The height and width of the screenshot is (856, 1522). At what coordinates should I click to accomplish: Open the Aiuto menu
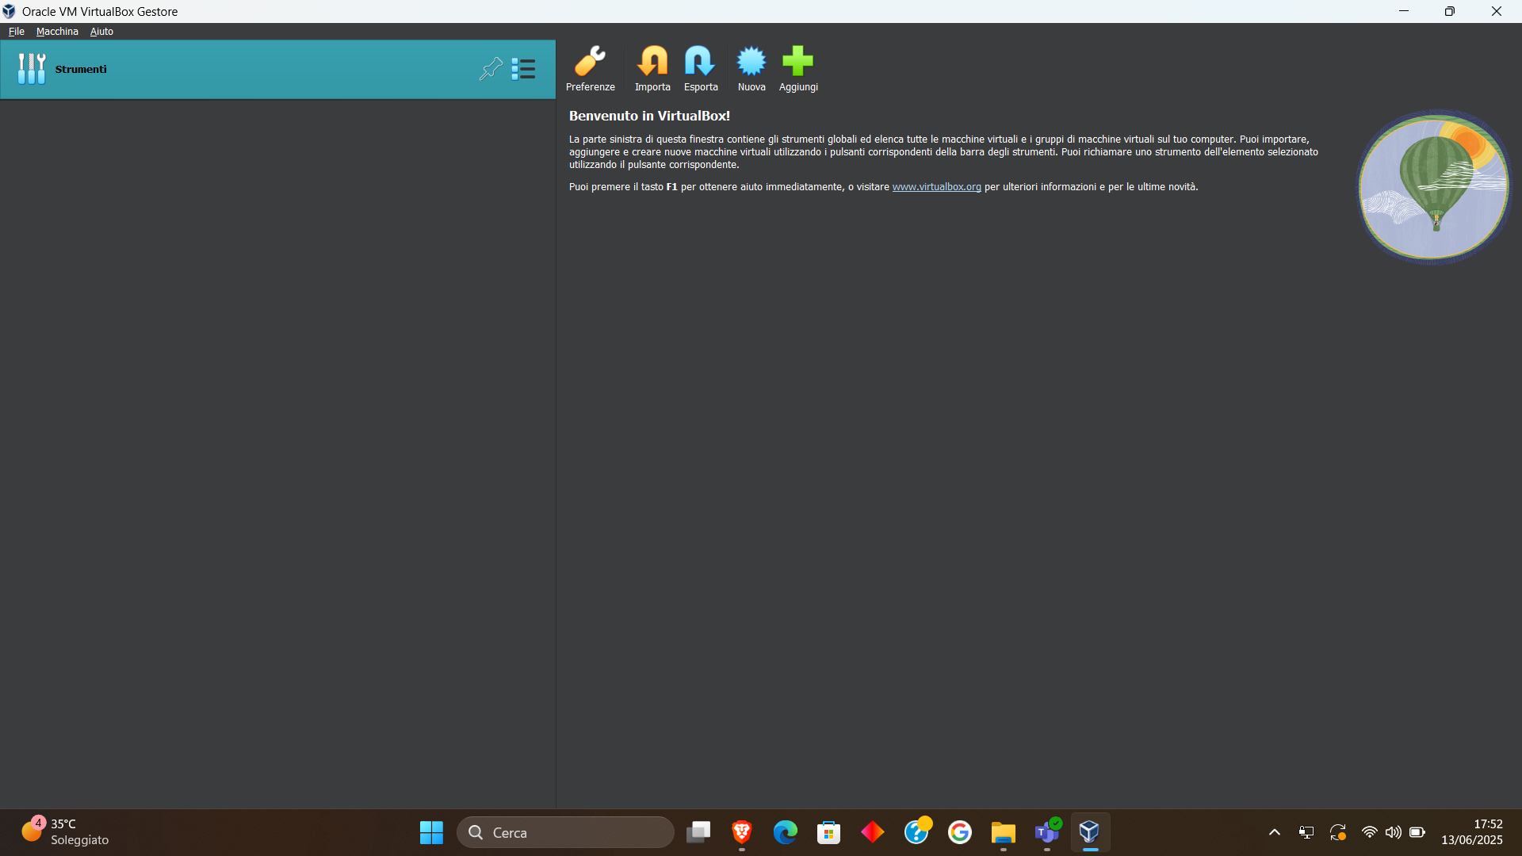click(x=101, y=32)
